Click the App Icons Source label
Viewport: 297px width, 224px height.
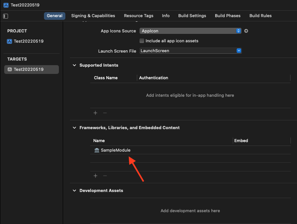click(x=118, y=31)
